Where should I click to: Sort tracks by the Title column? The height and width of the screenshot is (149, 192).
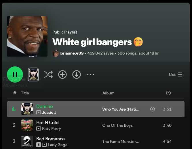pyautogui.click(x=25, y=93)
